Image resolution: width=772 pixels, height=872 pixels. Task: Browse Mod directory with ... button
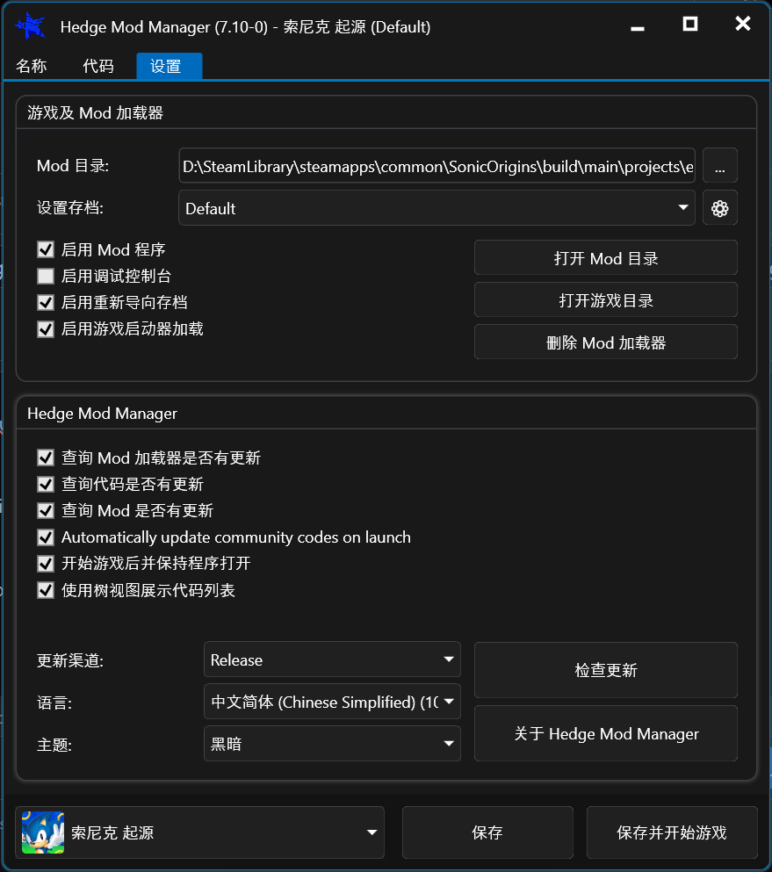point(719,165)
